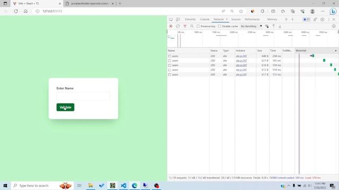Open the zoom magnifier in address bar

pos(232,11)
